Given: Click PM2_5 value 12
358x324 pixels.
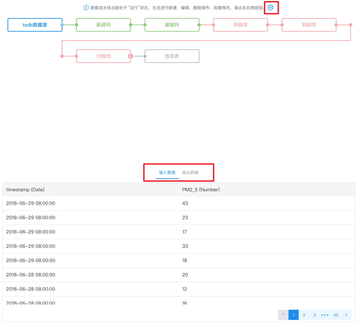Looking at the screenshot, I should pyautogui.click(x=184, y=289).
